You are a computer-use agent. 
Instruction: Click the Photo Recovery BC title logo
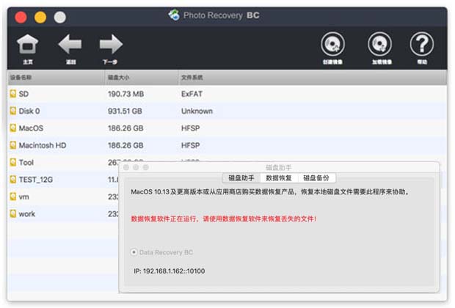(174, 15)
